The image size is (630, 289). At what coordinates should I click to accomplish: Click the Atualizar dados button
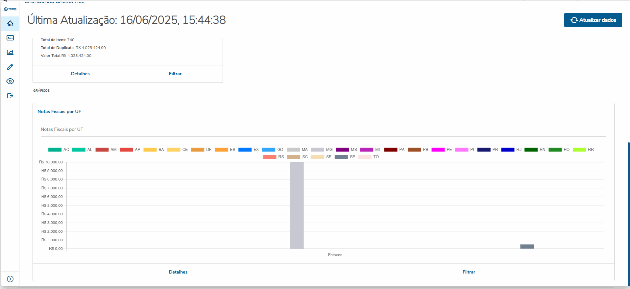(593, 20)
